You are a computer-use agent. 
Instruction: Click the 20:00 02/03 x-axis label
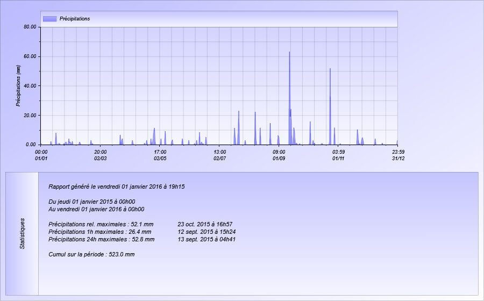point(101,155)
